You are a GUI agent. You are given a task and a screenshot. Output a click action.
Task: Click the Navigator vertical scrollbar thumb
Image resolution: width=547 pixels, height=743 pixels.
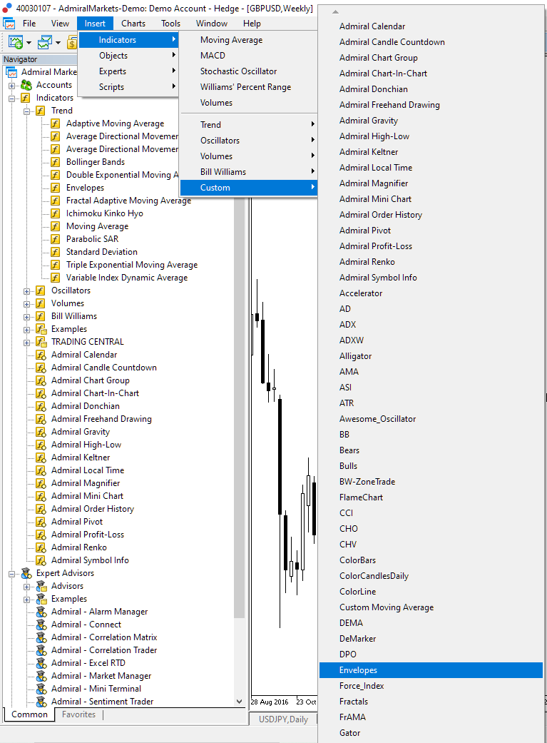[x=239, y=408]
